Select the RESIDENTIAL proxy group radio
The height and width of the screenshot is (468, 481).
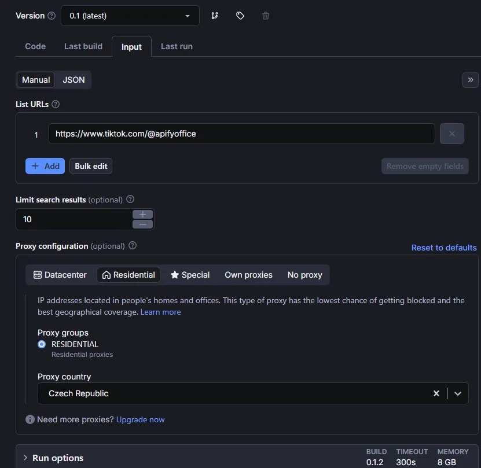tap(42, 344)
